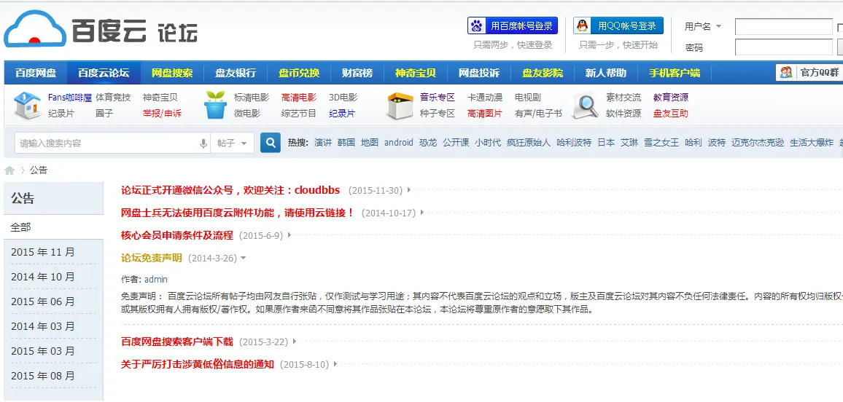Click the 用QQ帐号登录 button
843x402 pixels.
618,25
